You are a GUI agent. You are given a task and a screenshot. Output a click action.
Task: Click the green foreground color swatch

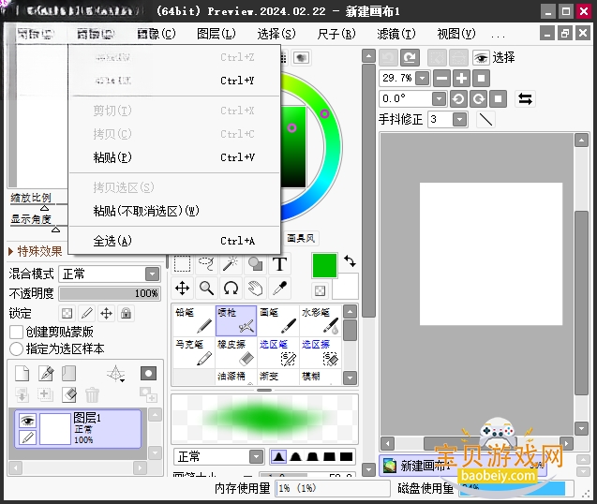click(324, 265)
